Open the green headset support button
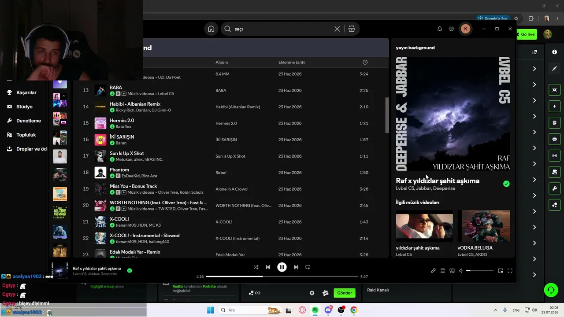 coord(551,290)
